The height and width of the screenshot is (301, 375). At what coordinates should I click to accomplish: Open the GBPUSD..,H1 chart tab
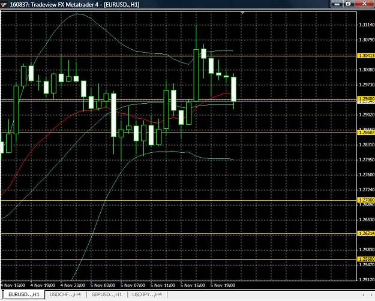(107, 294)
